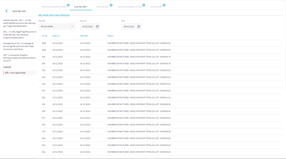286x159 pixels.
Task: Sort by the Date ARL column header
Action: click(84, 36)
